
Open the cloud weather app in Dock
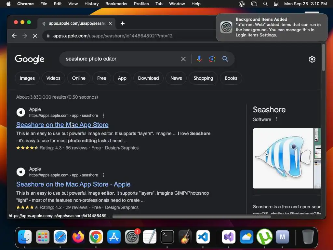coord(246,237)
